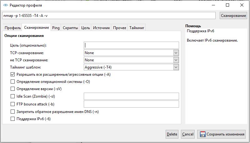
Task: Disable reverse DNS resolution (-n) checkbox
Action: [13, 112]
